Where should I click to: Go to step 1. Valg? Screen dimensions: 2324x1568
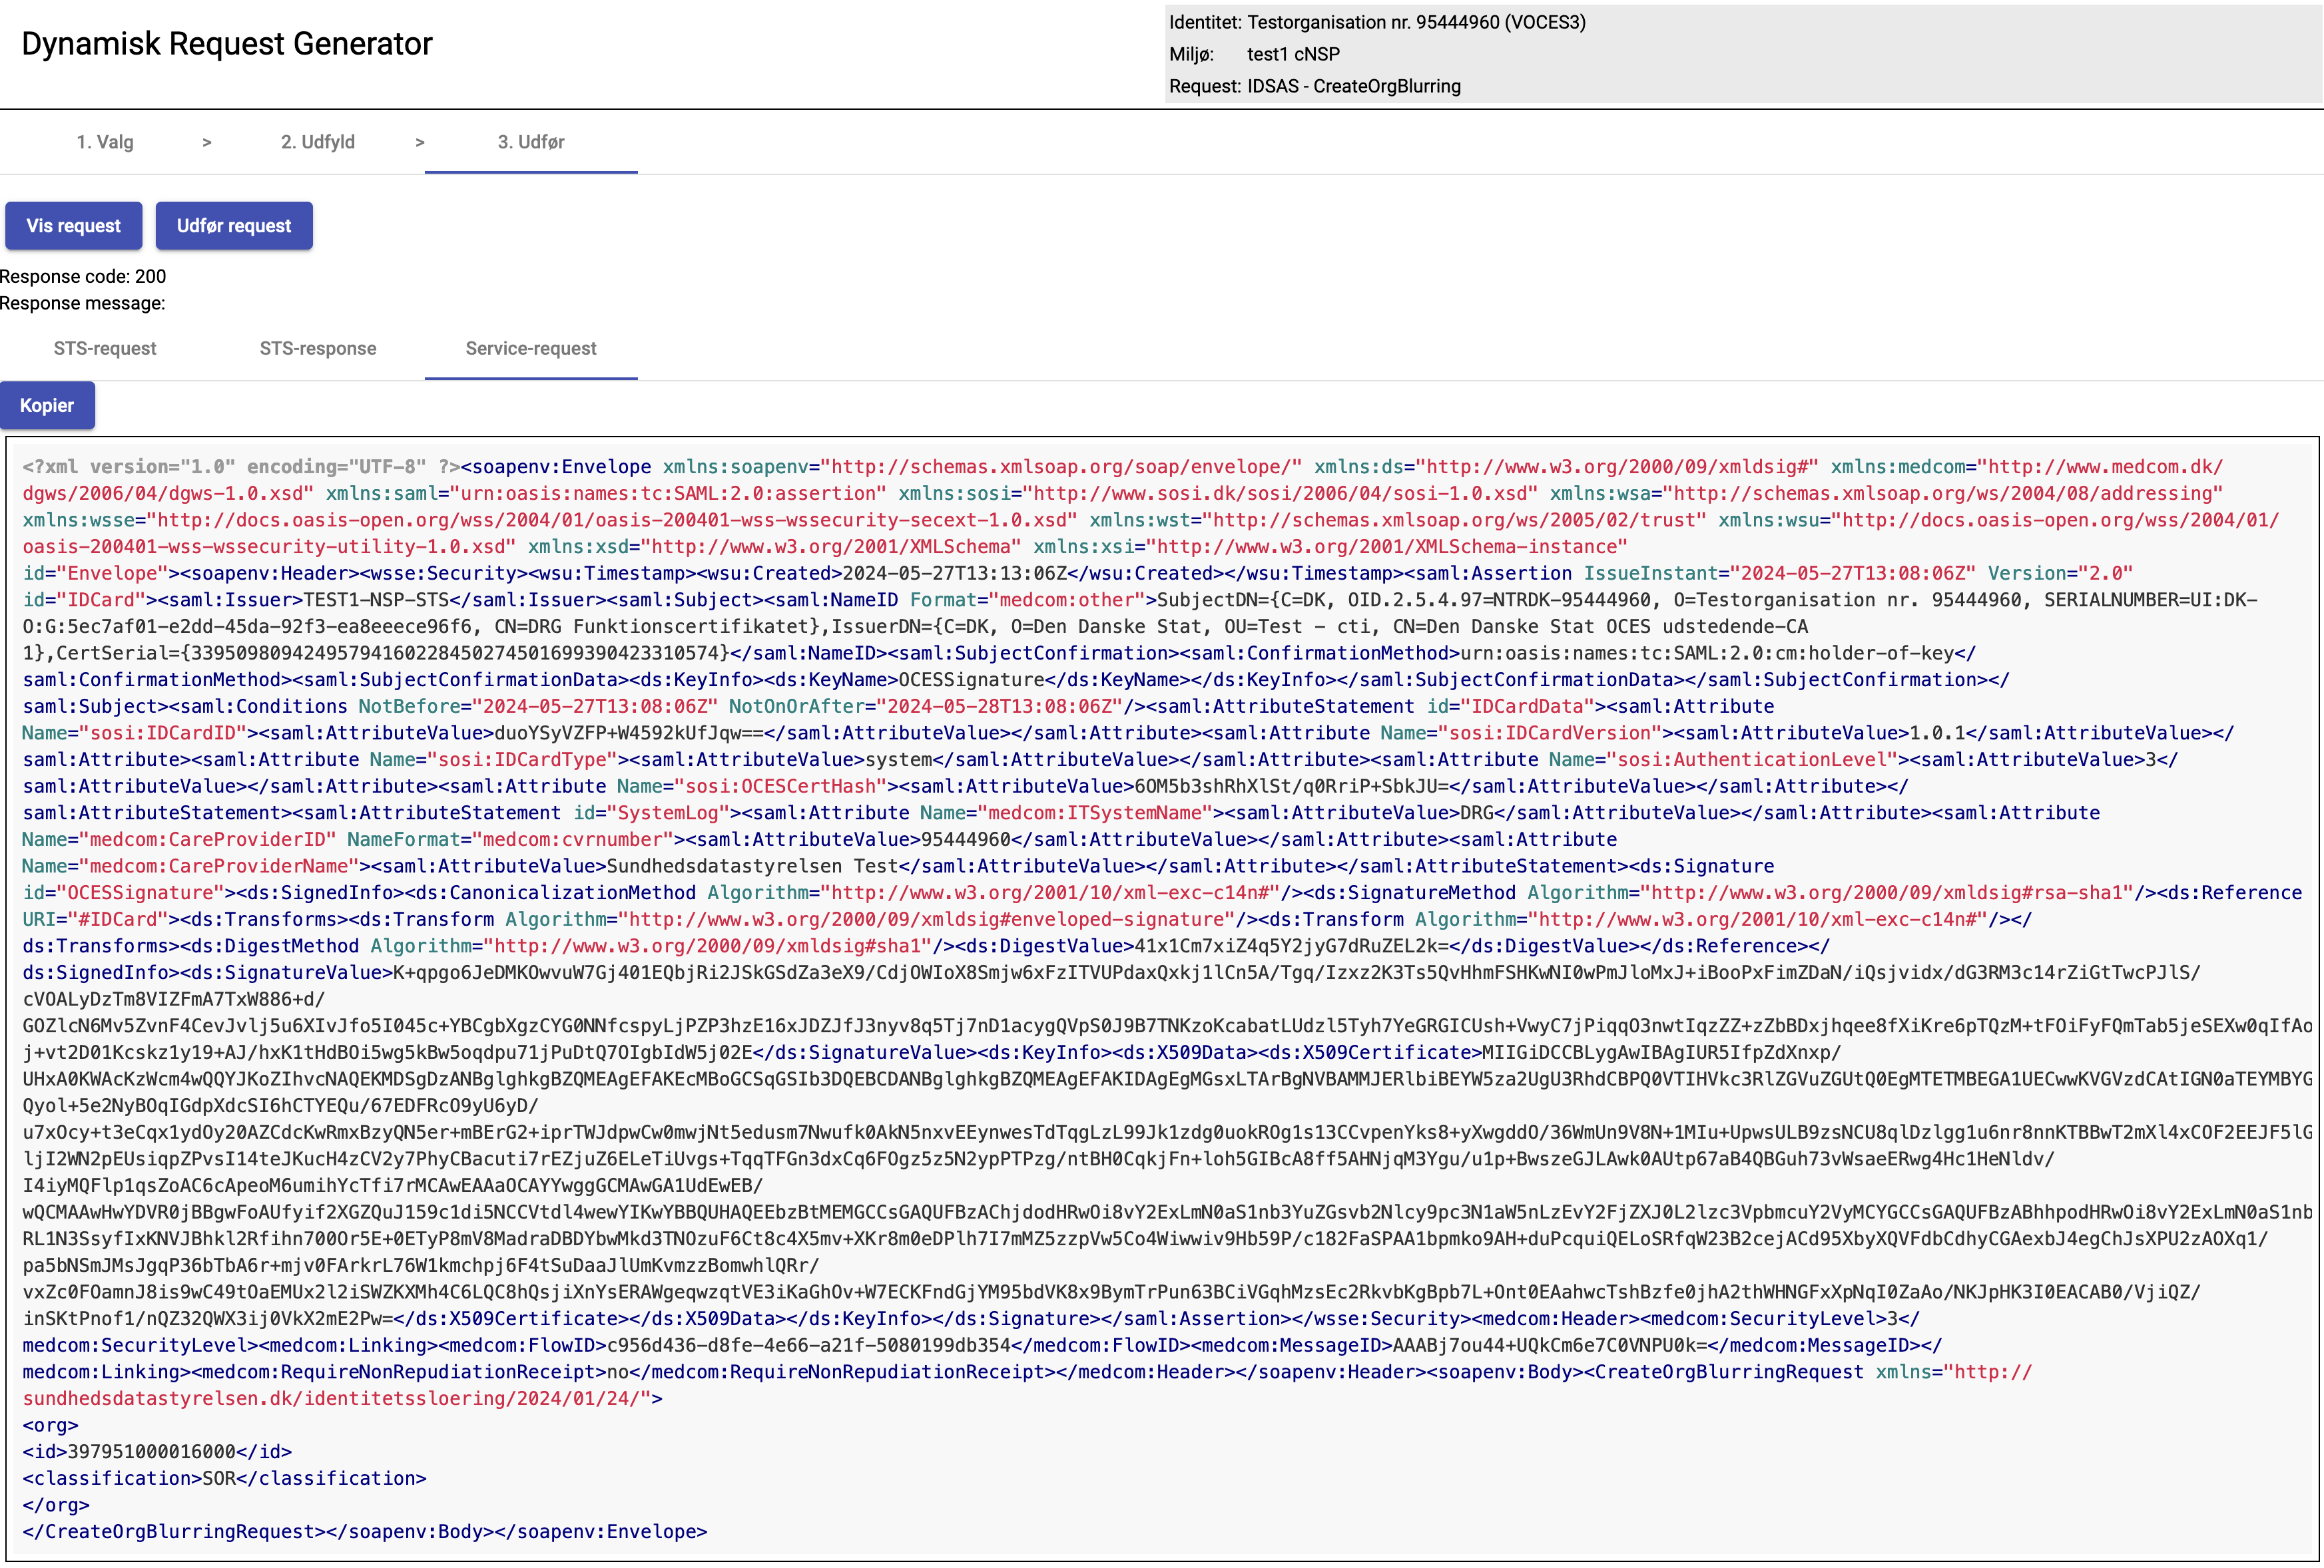tap(105, 142)
